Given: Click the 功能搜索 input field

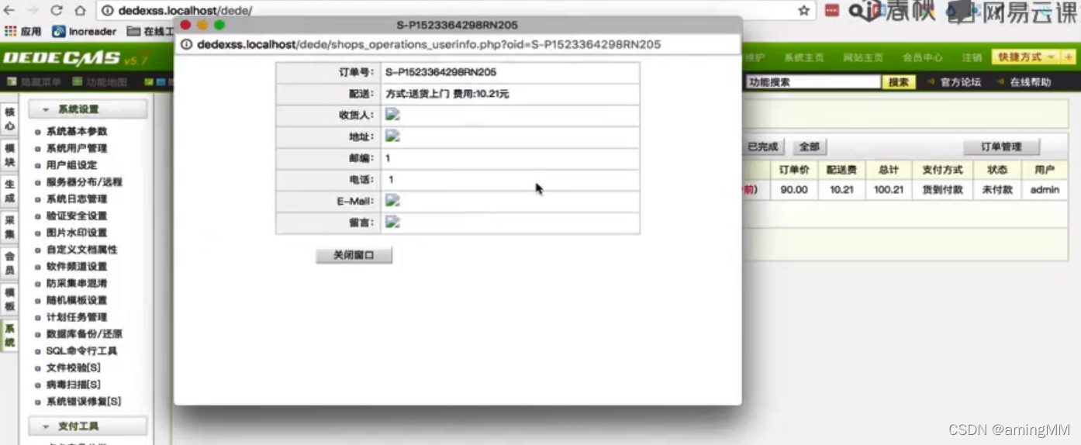Looking at the screenshot, I should (x=813, y=82).
